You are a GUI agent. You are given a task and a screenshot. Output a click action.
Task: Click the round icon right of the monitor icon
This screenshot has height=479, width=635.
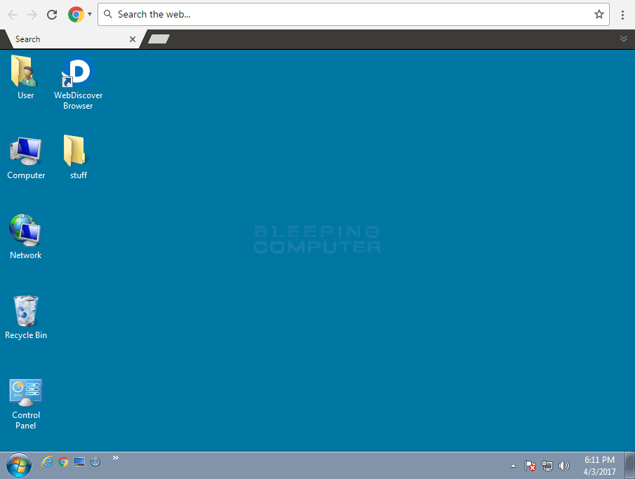95,461
